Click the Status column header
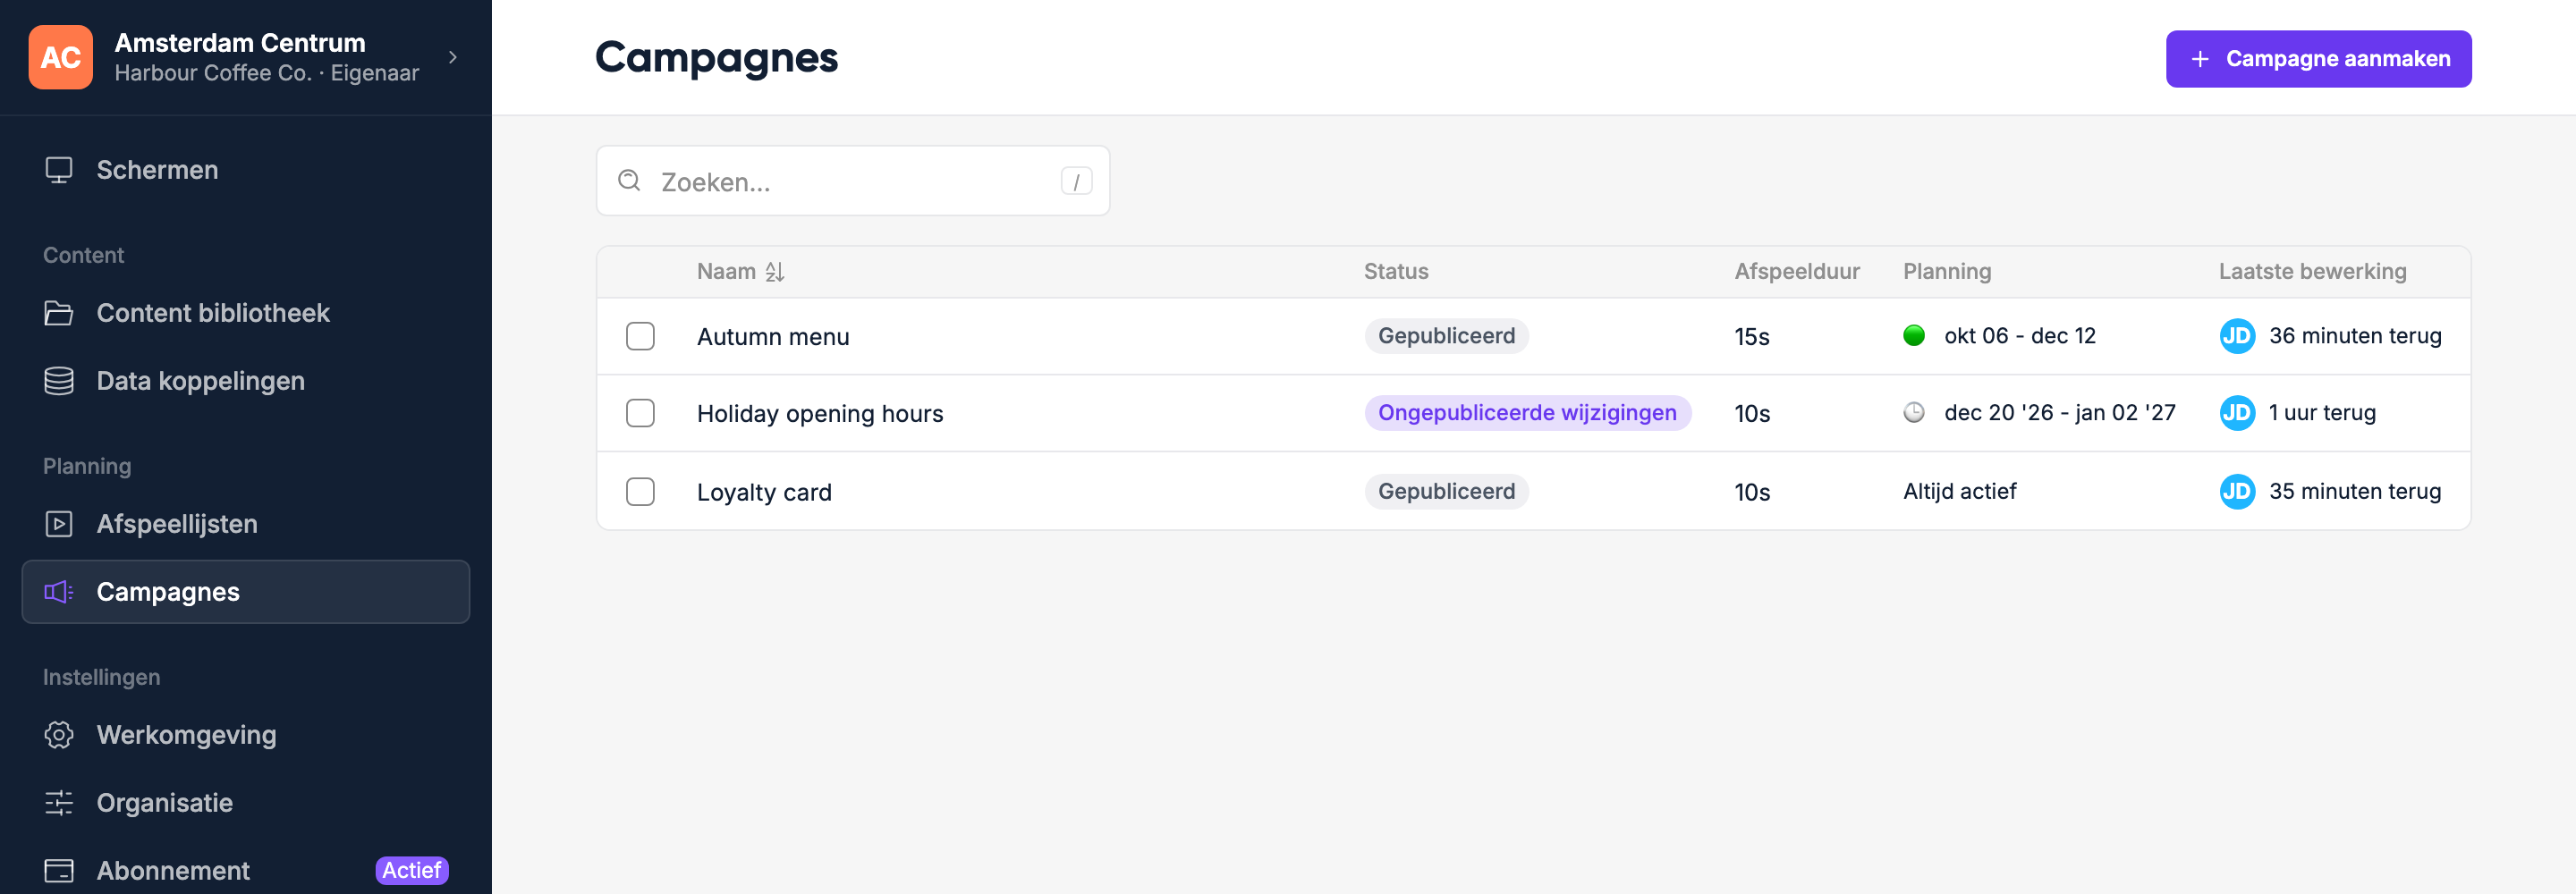 click(1396, 271)
